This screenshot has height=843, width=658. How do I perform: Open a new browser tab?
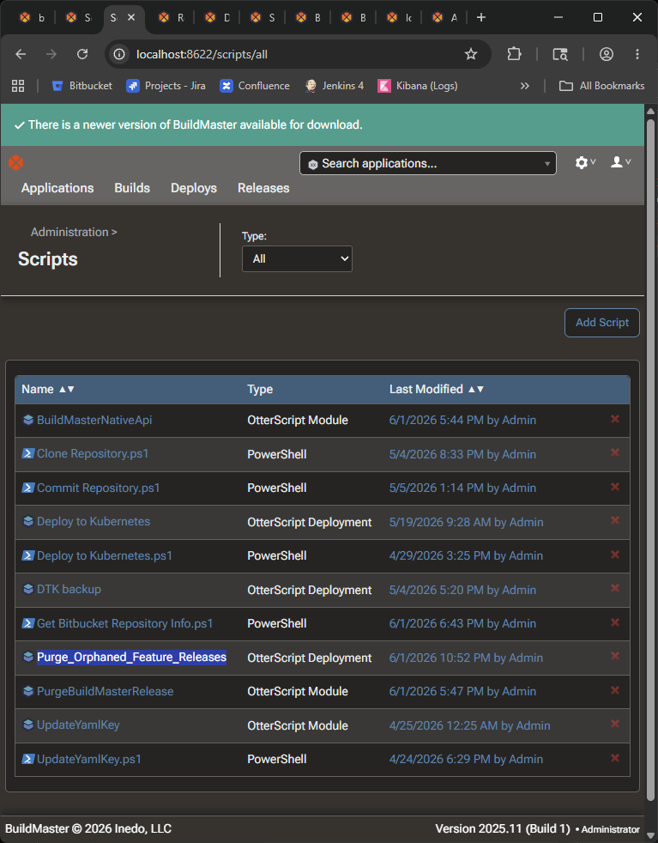(x=481, y=17)
